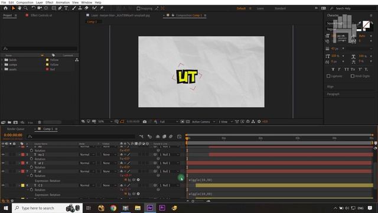Screen dimensions: 378x213
Task: Click the expression pick whip for ut Rotation
Action: point(134,180)
